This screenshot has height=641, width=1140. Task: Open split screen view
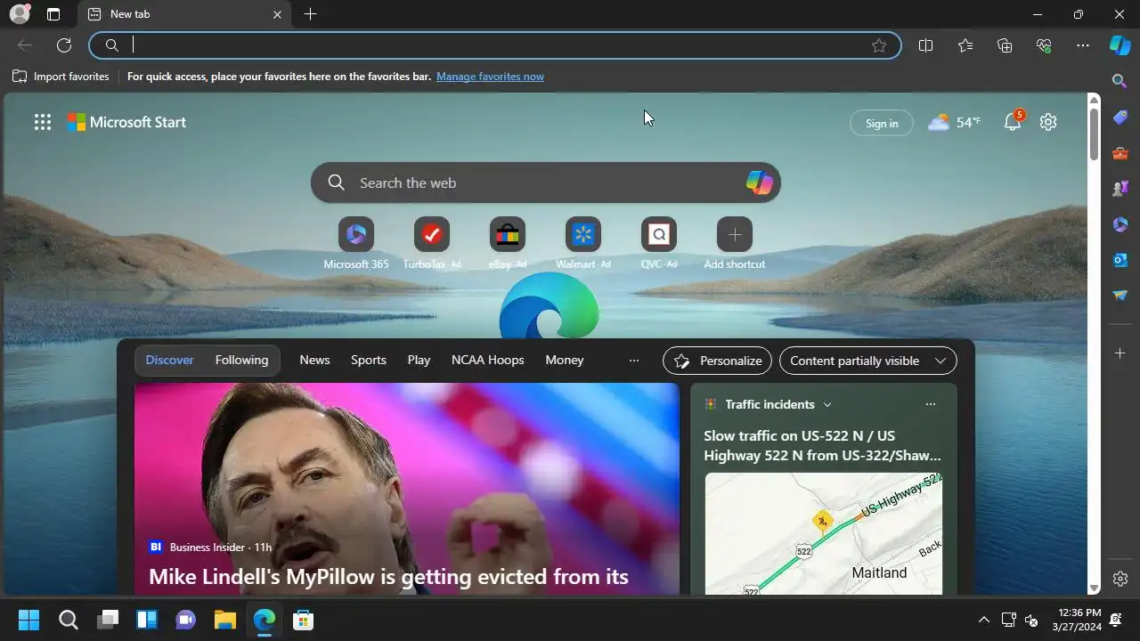(x=925, y=45)
